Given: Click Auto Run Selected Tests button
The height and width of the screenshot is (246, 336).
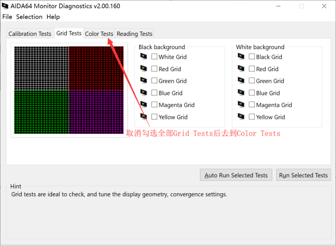Looking at the screenshot, I should [236, 175].
